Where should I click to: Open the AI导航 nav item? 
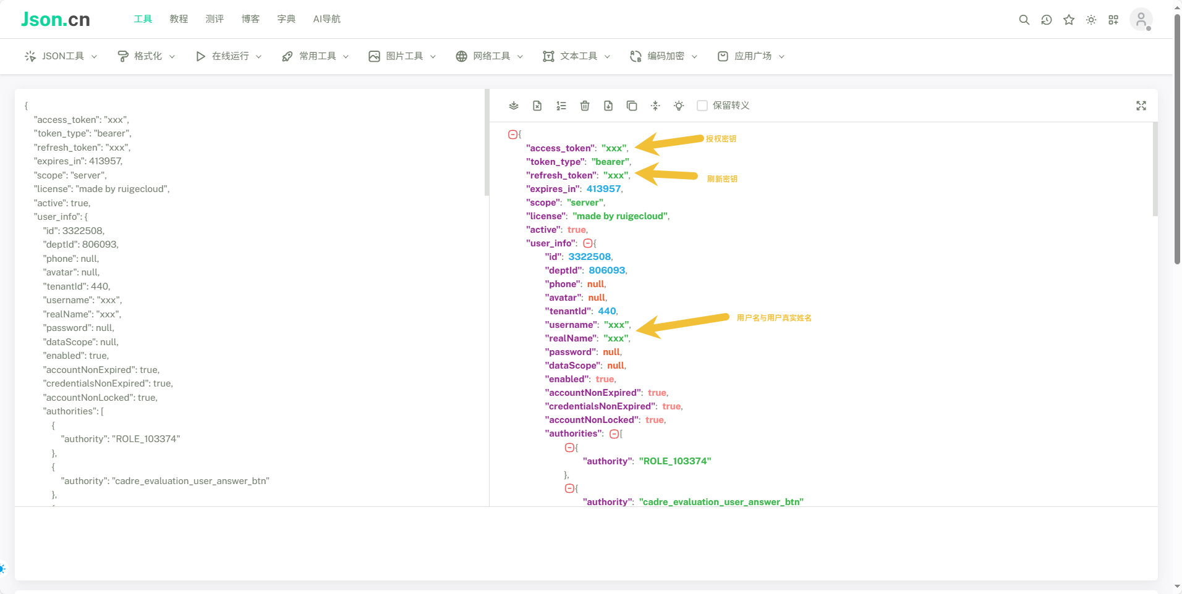tap(326, 19)
